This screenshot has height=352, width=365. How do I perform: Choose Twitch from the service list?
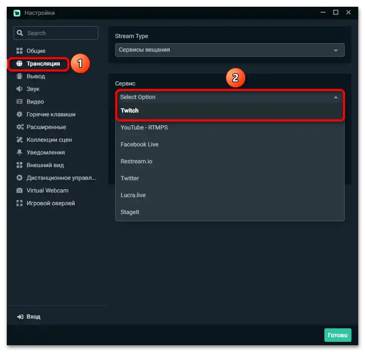pyautogui.click(x=230, y=110)
